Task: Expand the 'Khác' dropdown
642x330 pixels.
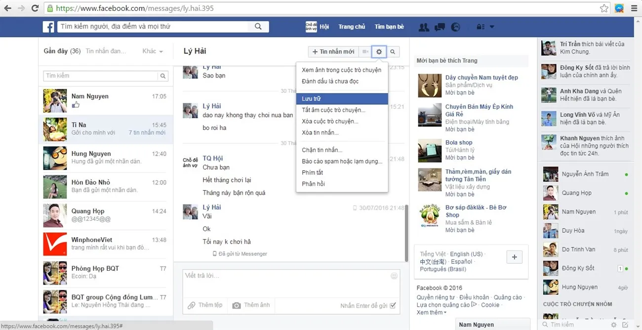Action: (x=153, y=51)
